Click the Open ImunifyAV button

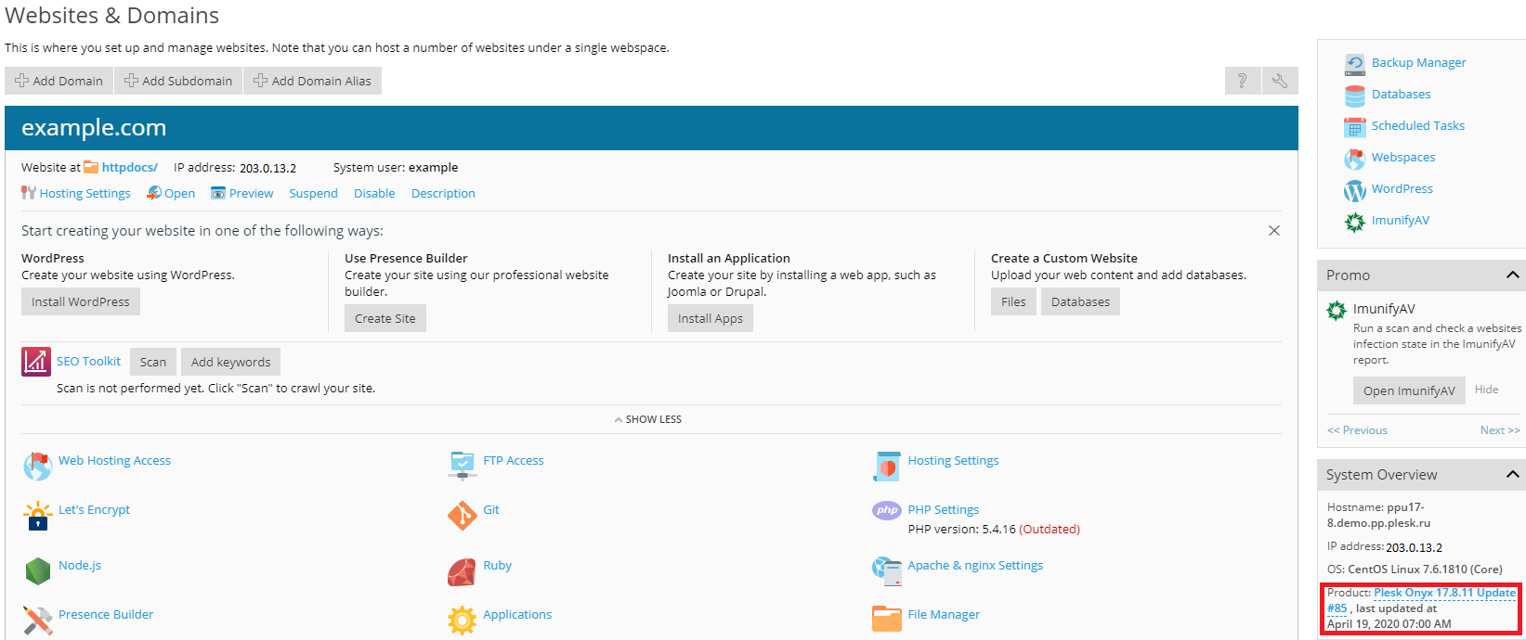pos(1408,390)
